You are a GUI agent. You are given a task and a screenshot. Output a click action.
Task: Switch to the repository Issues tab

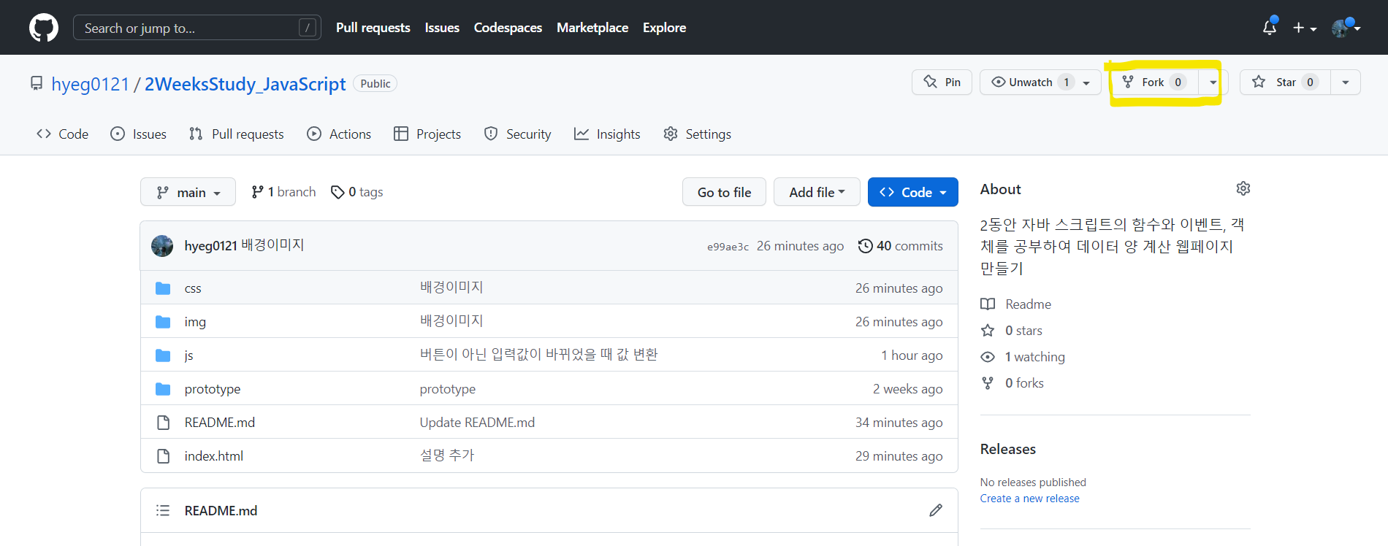(x=138, y=134)
